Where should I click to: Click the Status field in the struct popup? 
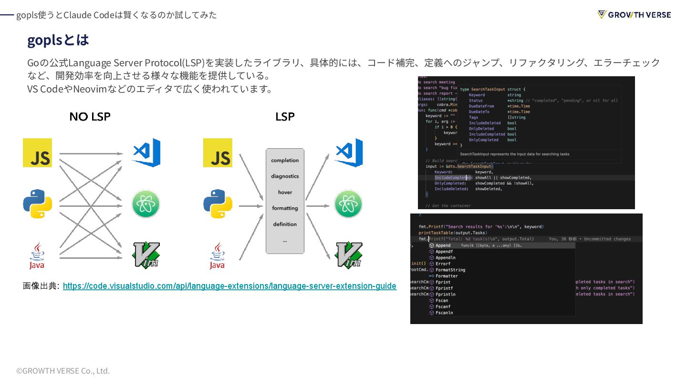[476, 101]
